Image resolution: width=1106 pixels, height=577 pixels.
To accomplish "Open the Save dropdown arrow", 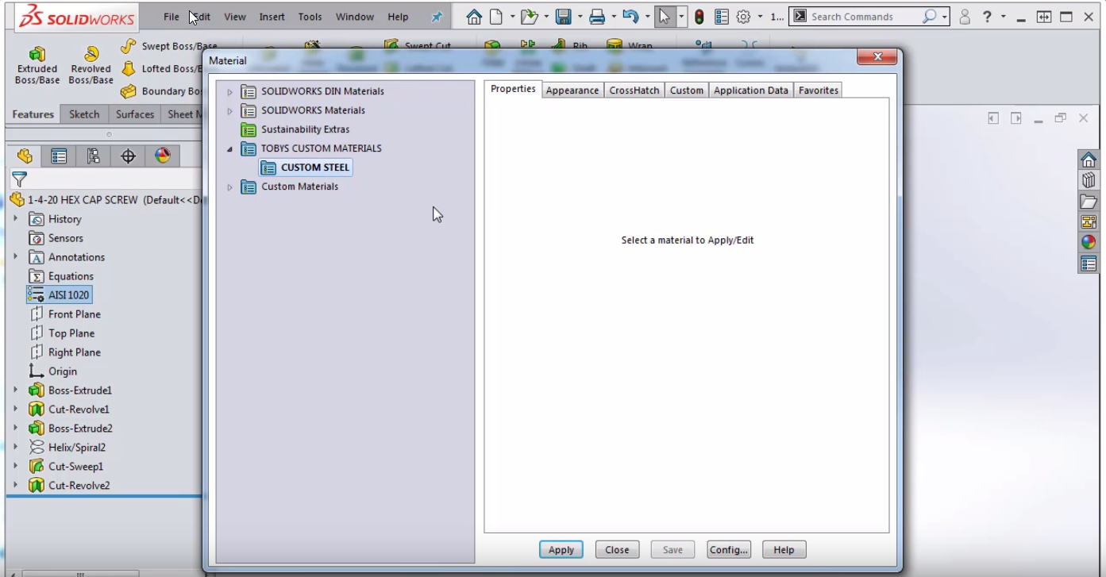I will tap(580, 17).
